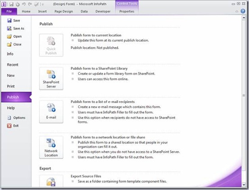
Task: Open InfoPath Help question mark icon
Action: [243, 11]
